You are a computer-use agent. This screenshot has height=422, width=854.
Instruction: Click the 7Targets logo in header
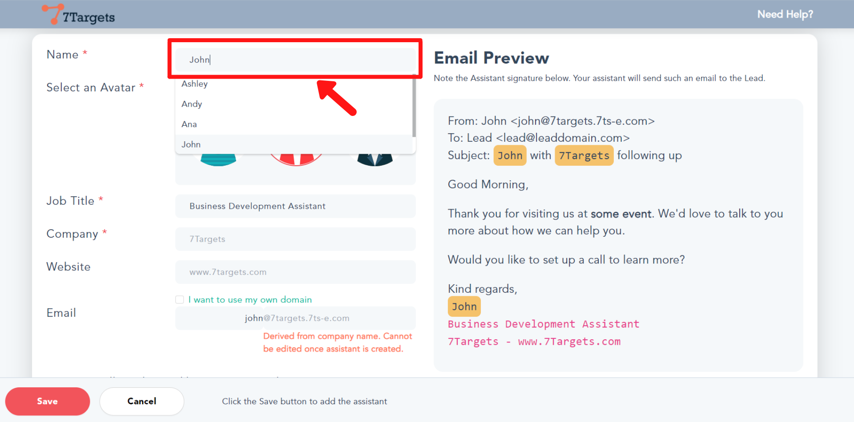pos(79,15)
